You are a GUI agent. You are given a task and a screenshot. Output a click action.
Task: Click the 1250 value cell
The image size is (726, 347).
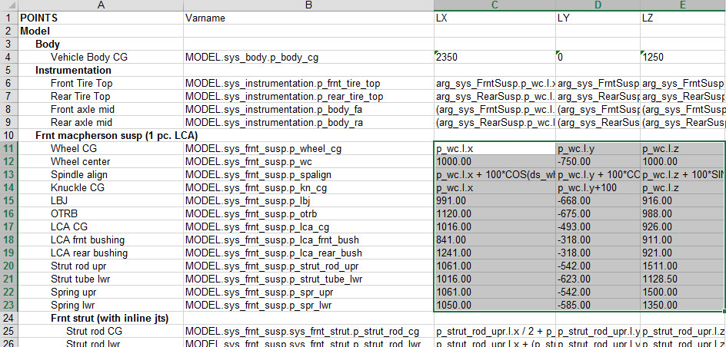click(x=684, y=58)
